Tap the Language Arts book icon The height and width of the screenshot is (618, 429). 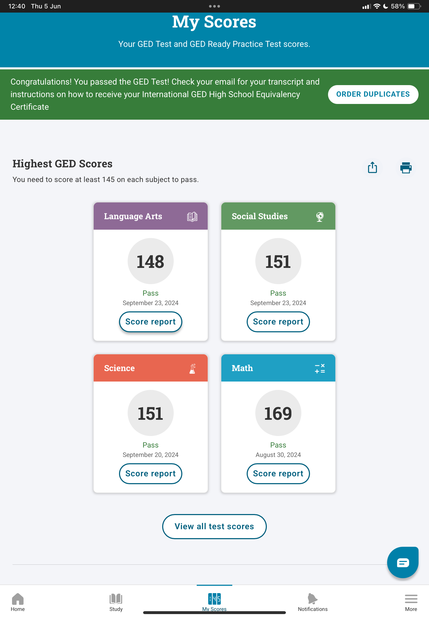192,216
